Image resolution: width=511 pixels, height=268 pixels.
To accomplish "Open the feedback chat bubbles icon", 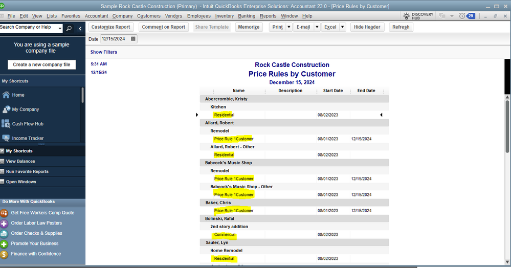I will click(x=442, y=16).
